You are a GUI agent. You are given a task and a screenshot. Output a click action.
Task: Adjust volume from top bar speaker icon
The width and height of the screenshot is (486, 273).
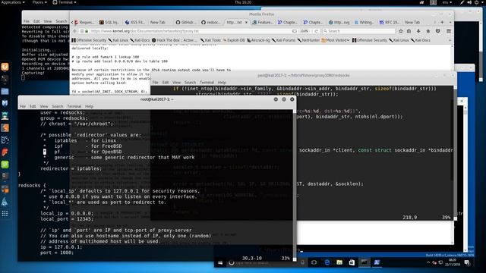[x=469, y=2]
